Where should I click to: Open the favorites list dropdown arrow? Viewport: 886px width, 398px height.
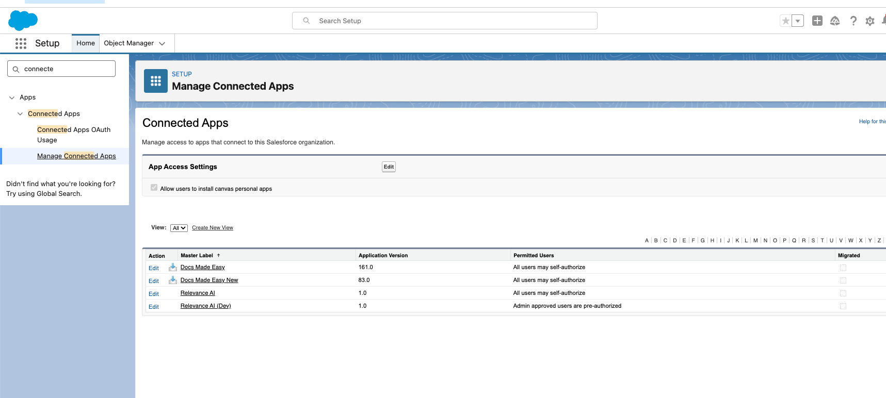tap(798, 21)
